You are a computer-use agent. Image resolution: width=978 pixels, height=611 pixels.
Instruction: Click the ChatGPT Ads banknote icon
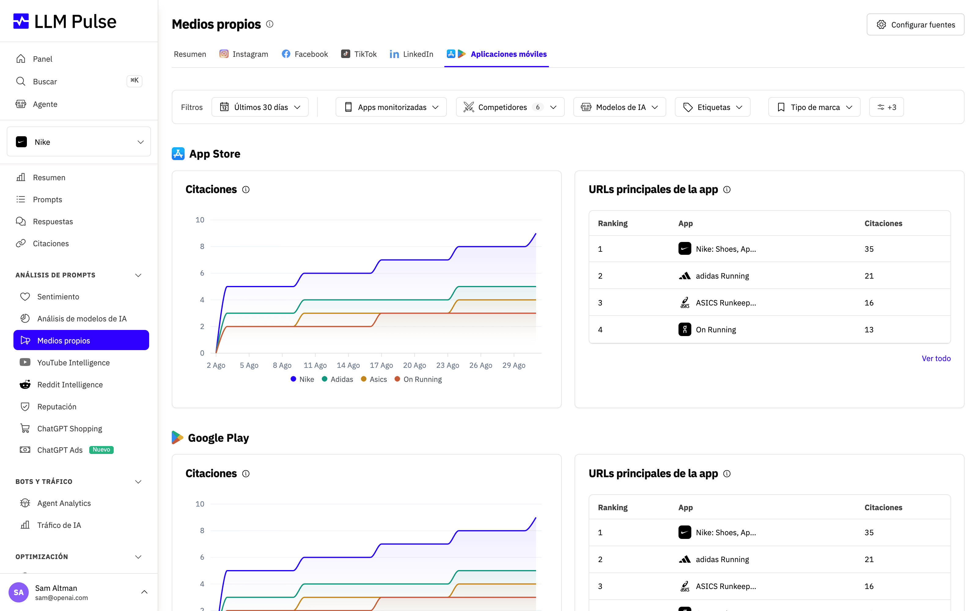[25, 450]
